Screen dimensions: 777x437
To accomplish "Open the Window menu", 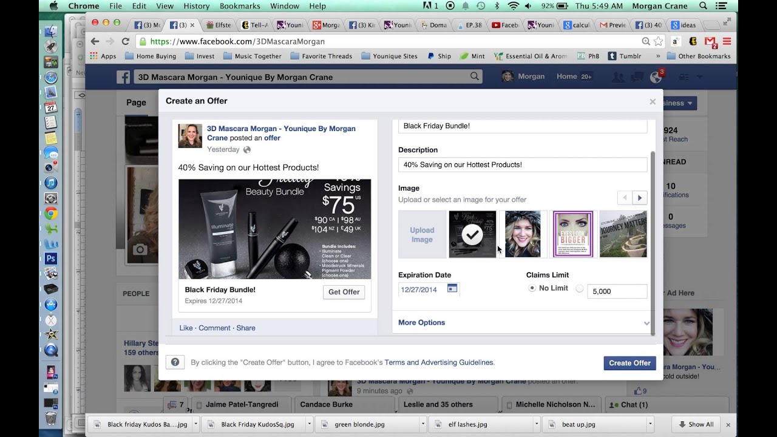I will coord(284,5).
